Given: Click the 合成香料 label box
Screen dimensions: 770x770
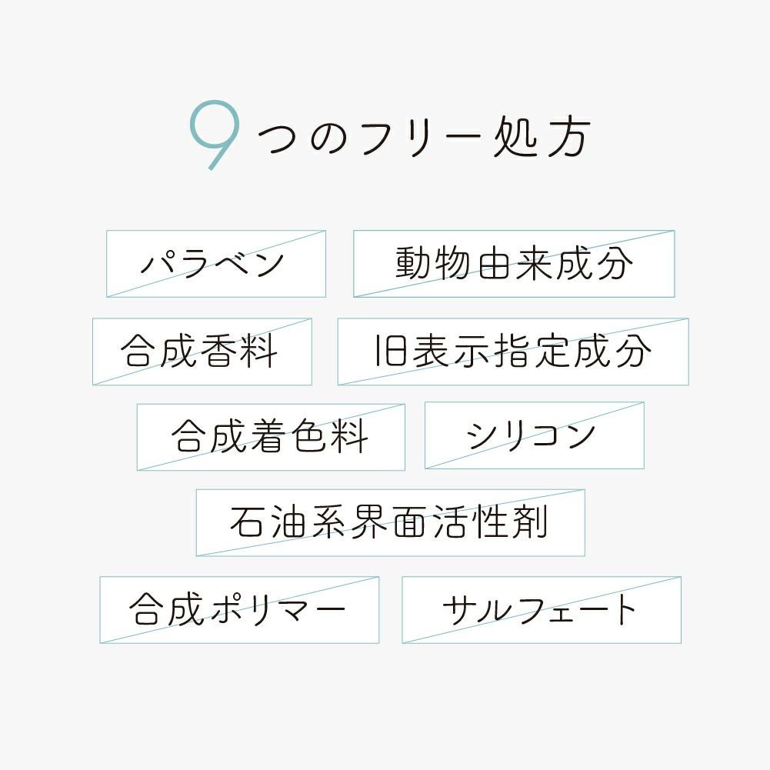Looking at the screenshot, I should click(x=202, y=352).
